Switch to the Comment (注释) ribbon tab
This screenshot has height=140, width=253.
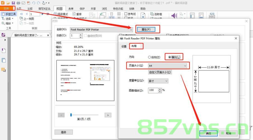coord(30,9)
